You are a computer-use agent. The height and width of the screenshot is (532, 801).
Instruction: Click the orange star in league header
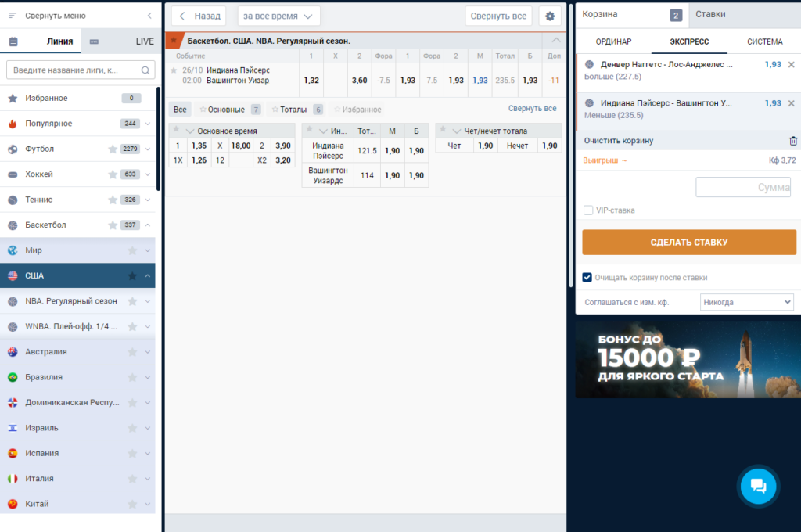click(174, 41)
